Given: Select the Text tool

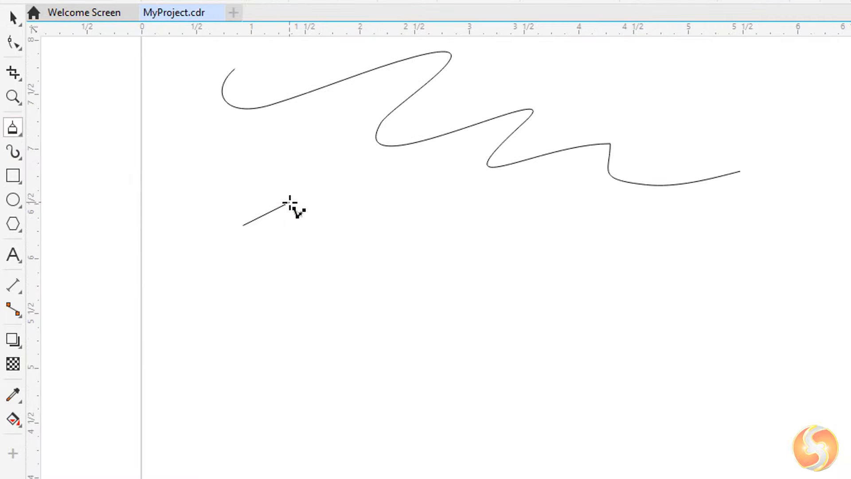Looking at the screenshot, I should (x=13, y=255).
